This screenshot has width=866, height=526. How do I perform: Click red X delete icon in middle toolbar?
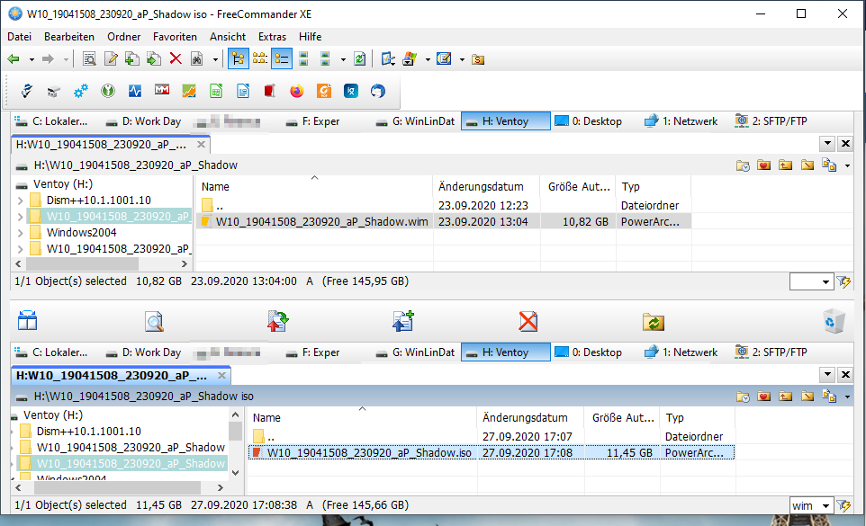click(x=528, y=321)
